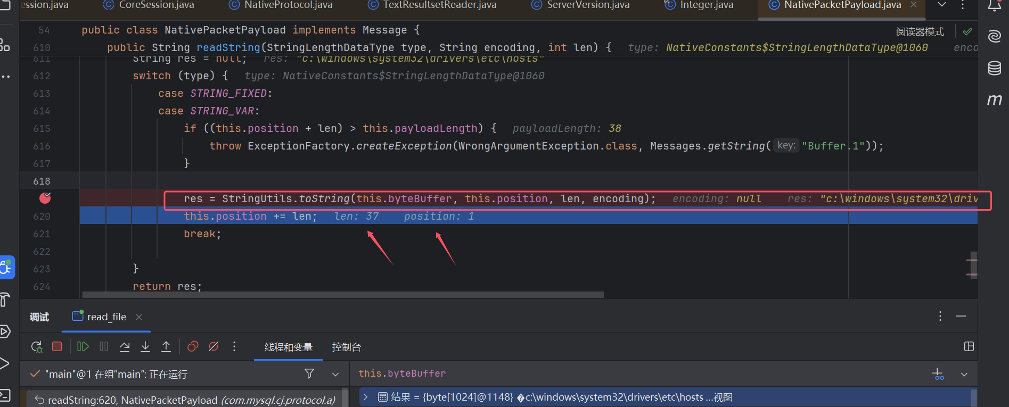Screen dimensions: 1009x407
Task: Open the thread selector dropdown
Action: point(335,375)
